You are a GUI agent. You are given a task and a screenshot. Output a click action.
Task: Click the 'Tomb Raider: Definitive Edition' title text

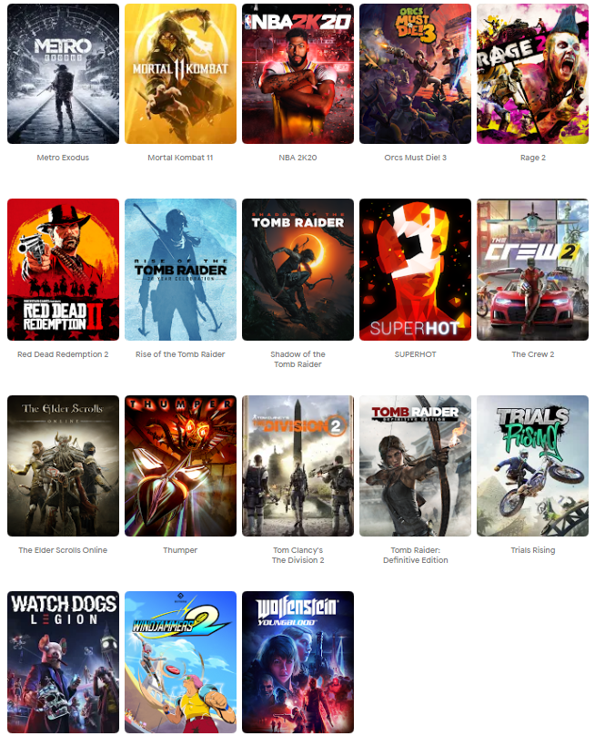[415, 555]
